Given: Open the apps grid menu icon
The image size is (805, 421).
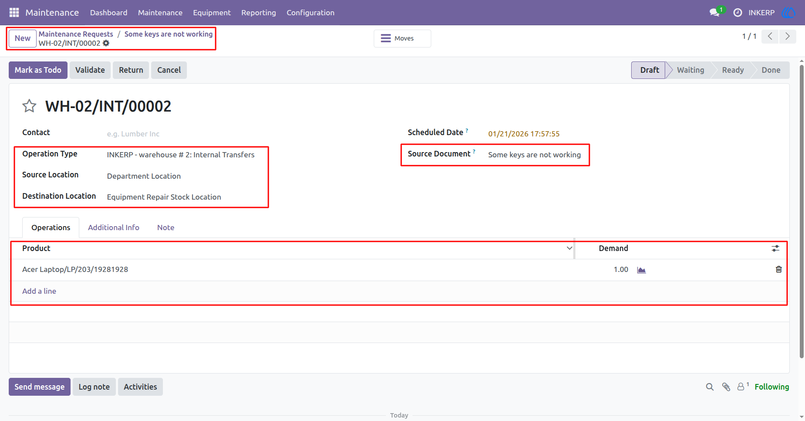Looking at the screenshot, I should tap(14, 13).
